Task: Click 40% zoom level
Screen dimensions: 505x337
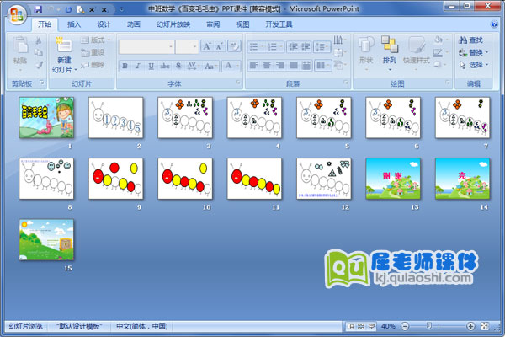Action: [388, 326]
